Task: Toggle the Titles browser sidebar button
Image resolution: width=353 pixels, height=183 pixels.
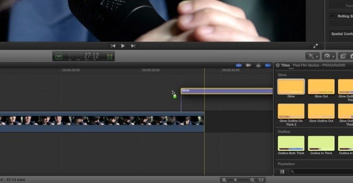Action: pyautogui.click(x=282, y=172)
